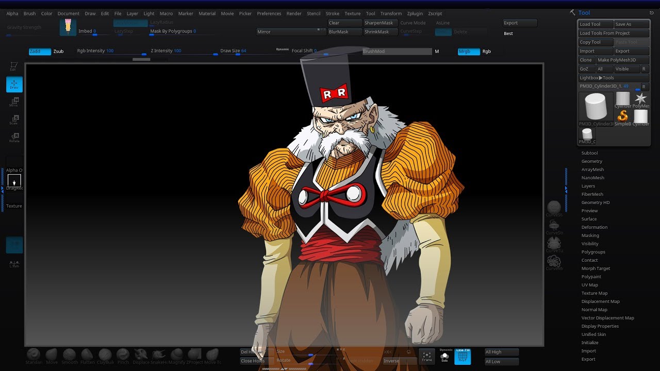Image resolution: width=660 pixels, height=371 pixels.
Task: Expand the UV Map sub-palette
Action: (x=589, y=285)
